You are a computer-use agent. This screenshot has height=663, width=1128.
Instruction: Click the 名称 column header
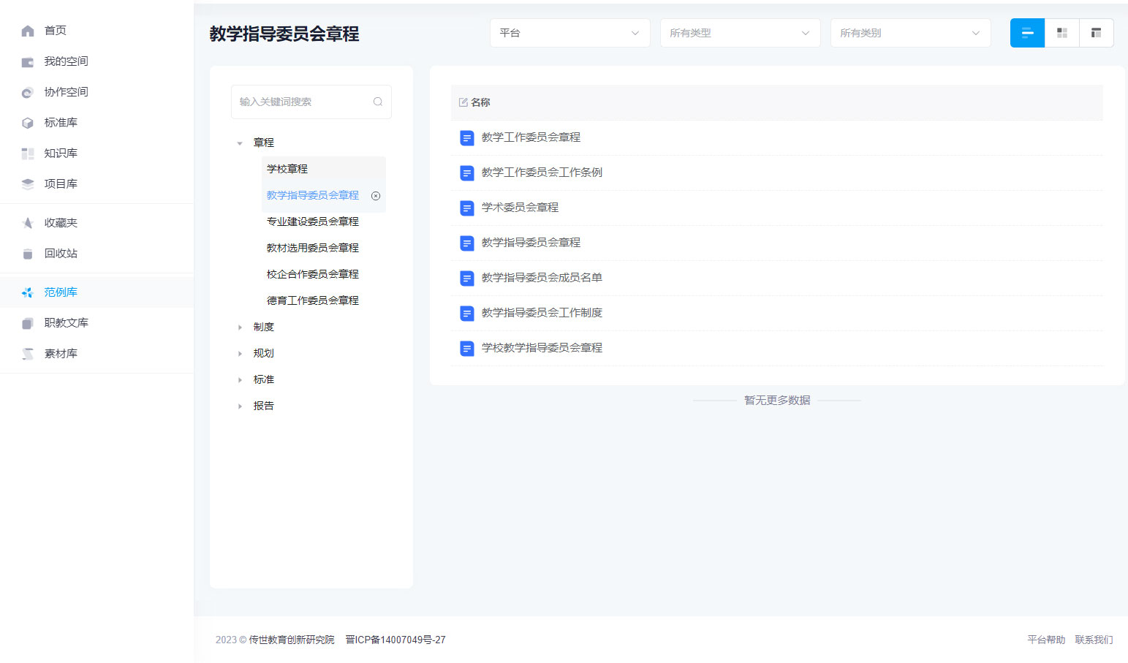[x=480, y=102]
